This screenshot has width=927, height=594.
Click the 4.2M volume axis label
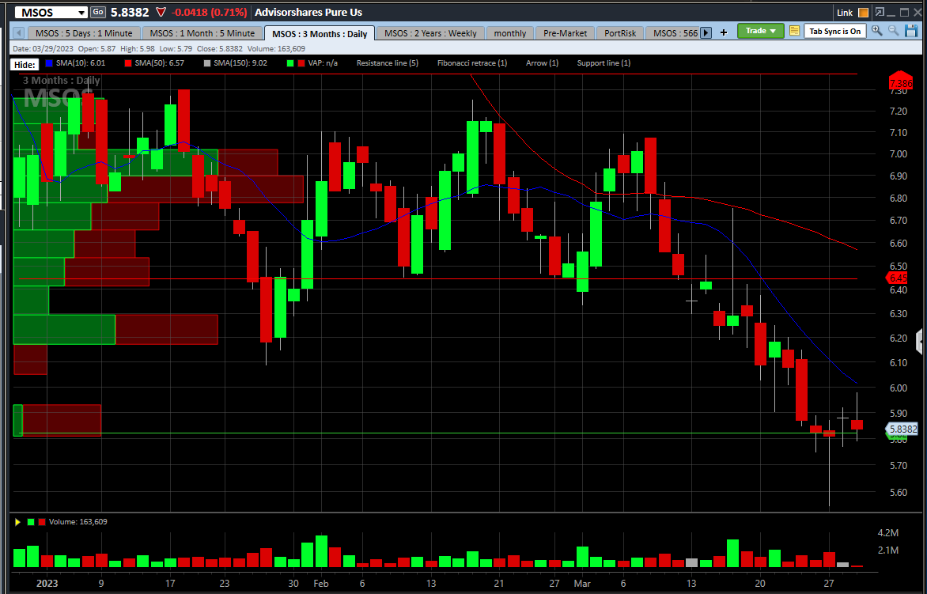pos(888,533)
